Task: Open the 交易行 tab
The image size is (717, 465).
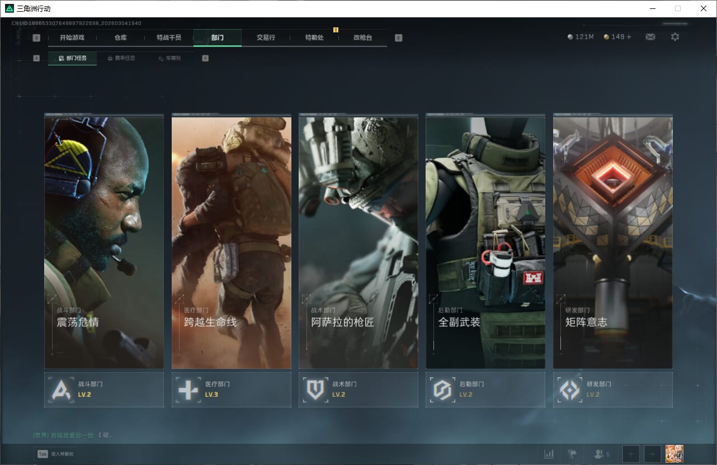Action: (x=266, y=37)
